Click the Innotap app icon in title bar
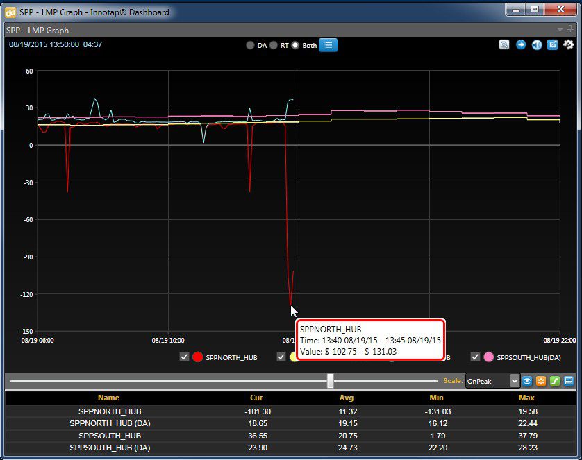 [x=10, y=12]
